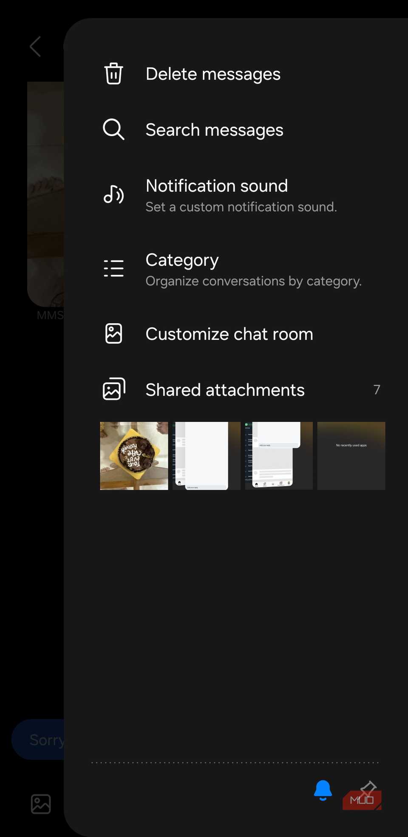Toggle the blue notification bell
The width and height of the screenshot is (408, 837).
coord(323,790)
